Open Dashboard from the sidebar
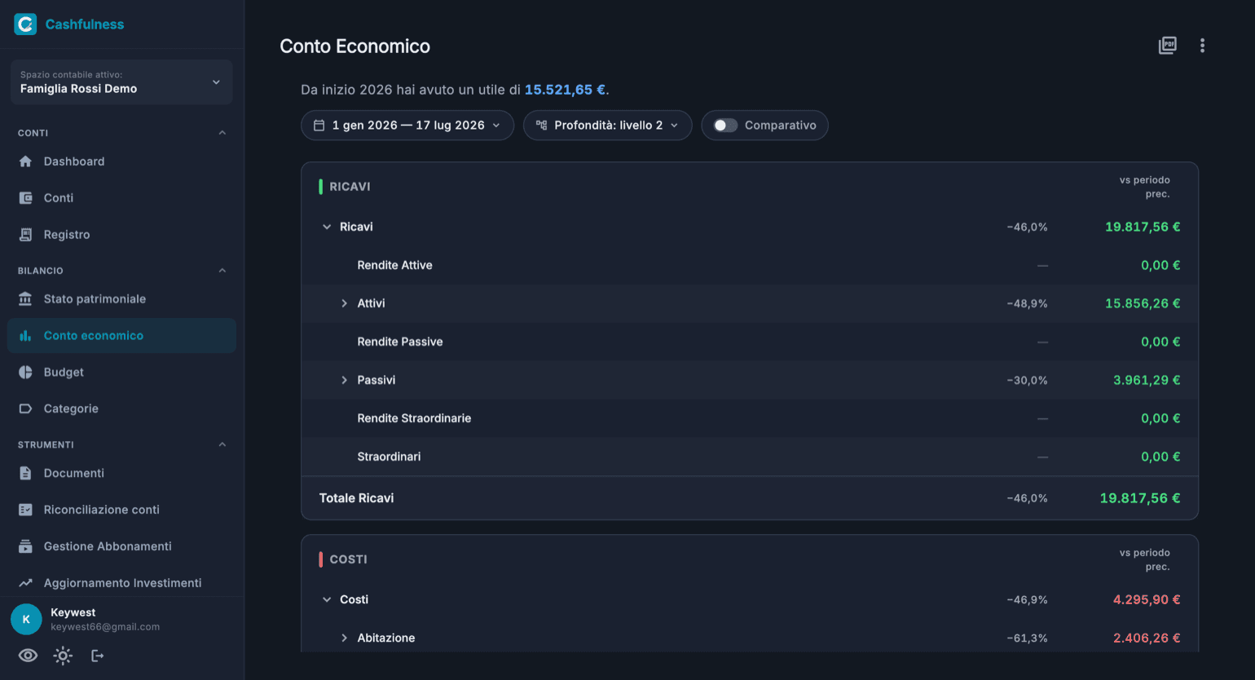Screen dimensions: 1255x680 [121, 161]
